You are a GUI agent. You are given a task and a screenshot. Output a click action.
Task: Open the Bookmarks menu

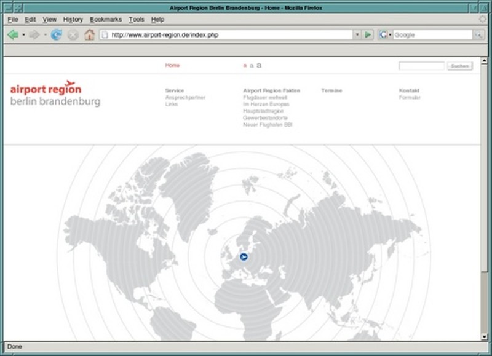click(106, 20)
